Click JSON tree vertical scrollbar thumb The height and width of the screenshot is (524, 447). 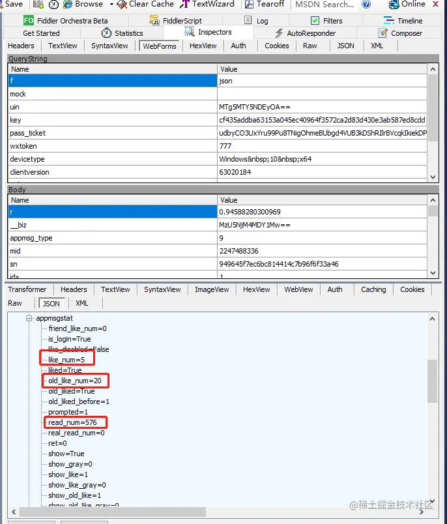click(x=432, y=381)
